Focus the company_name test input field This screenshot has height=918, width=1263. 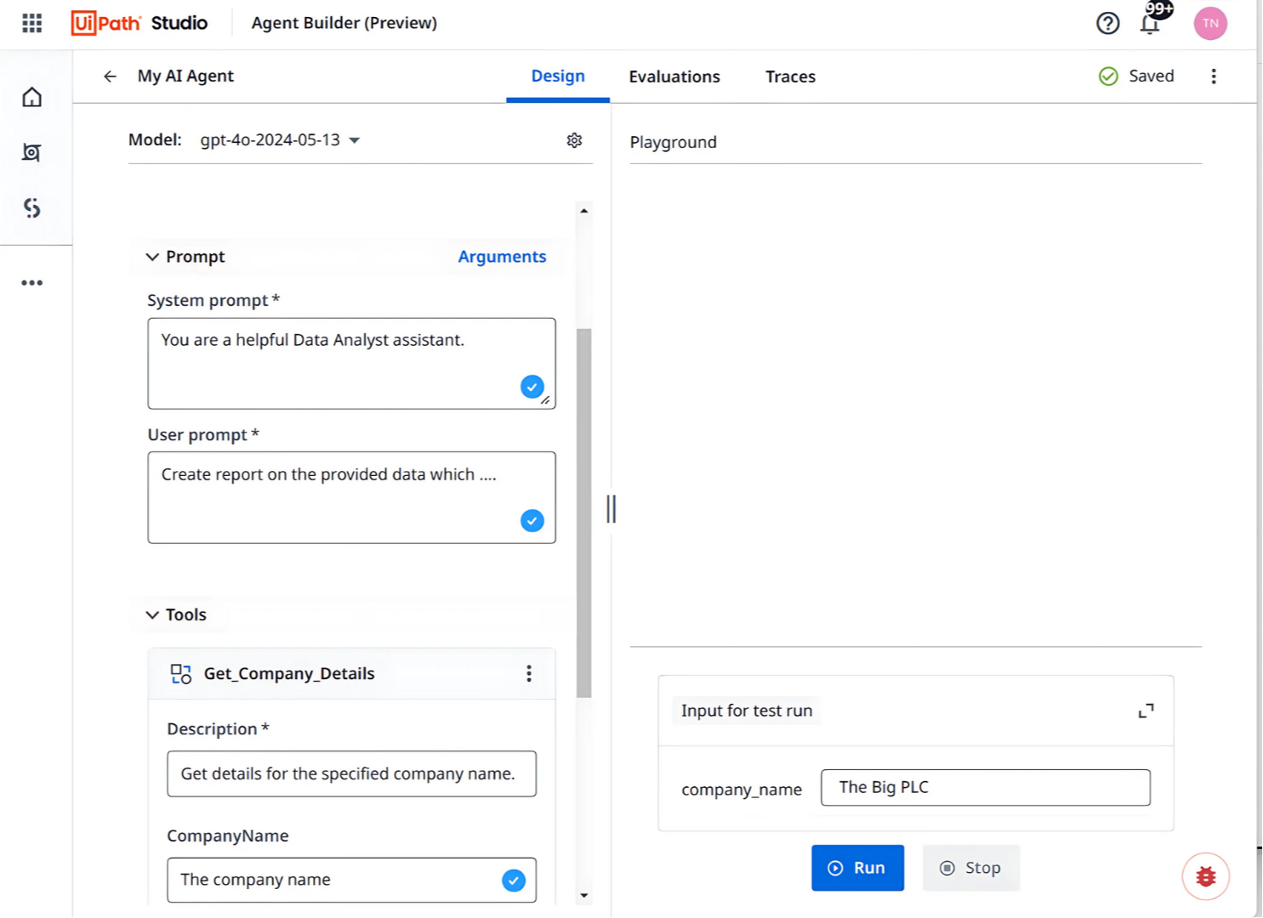pos(985,787)
